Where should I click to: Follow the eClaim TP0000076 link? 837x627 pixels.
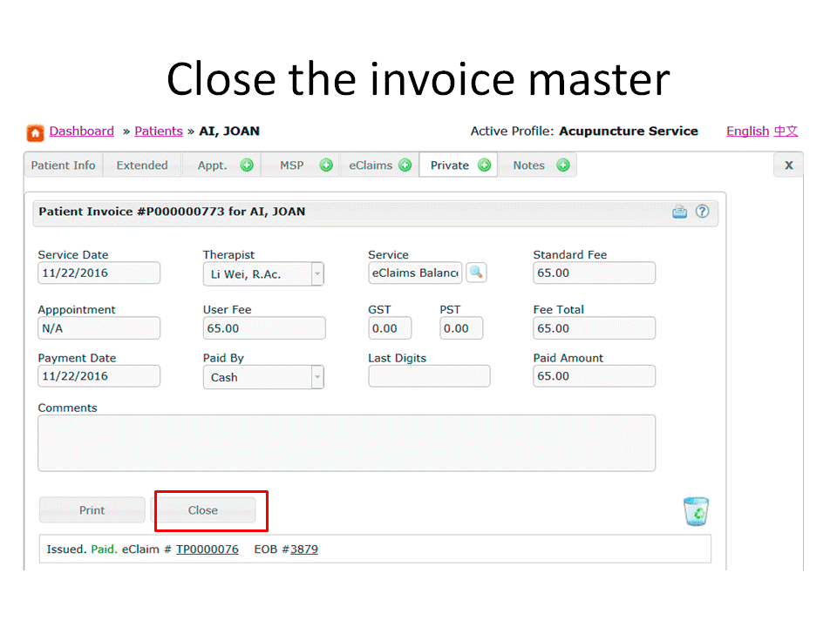click(x=207, y=549)
